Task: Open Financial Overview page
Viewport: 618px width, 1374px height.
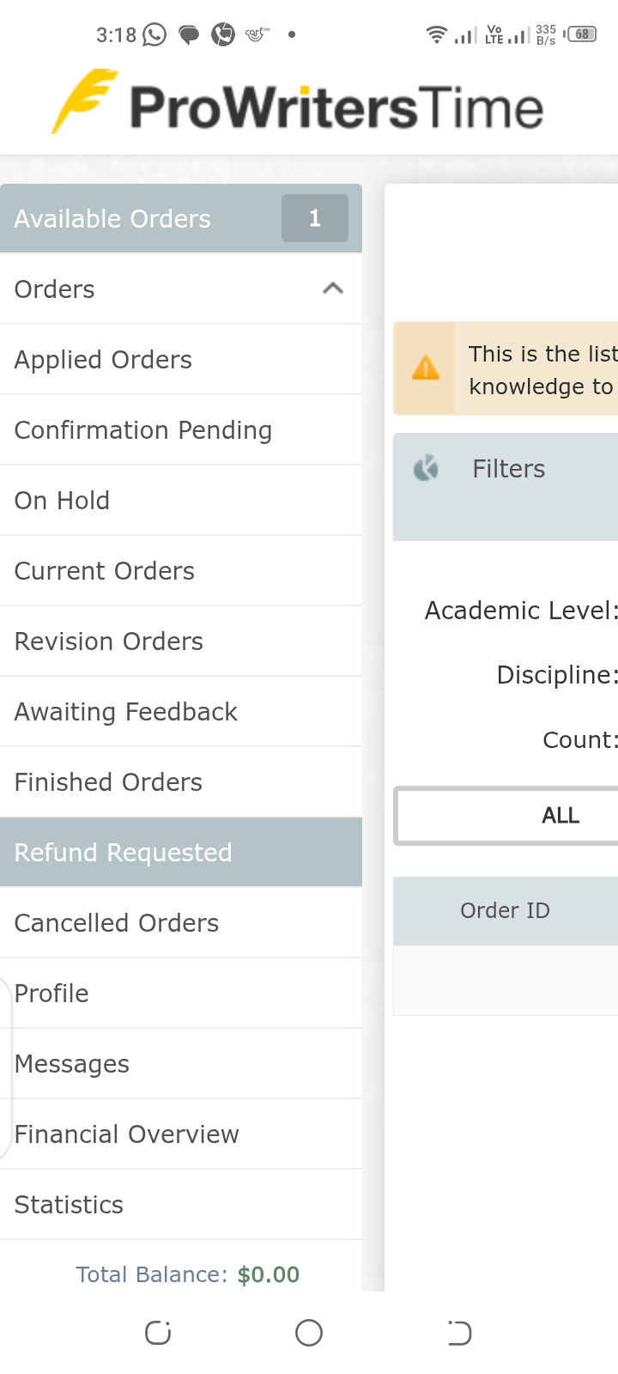Action: (181, 1134)
